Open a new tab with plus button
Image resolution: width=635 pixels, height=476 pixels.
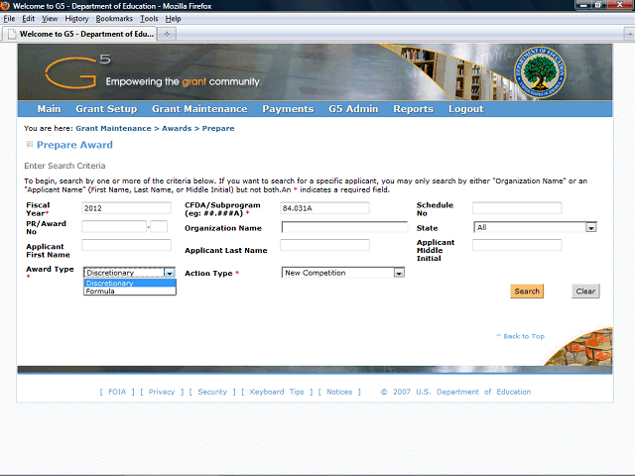[167, 34]
